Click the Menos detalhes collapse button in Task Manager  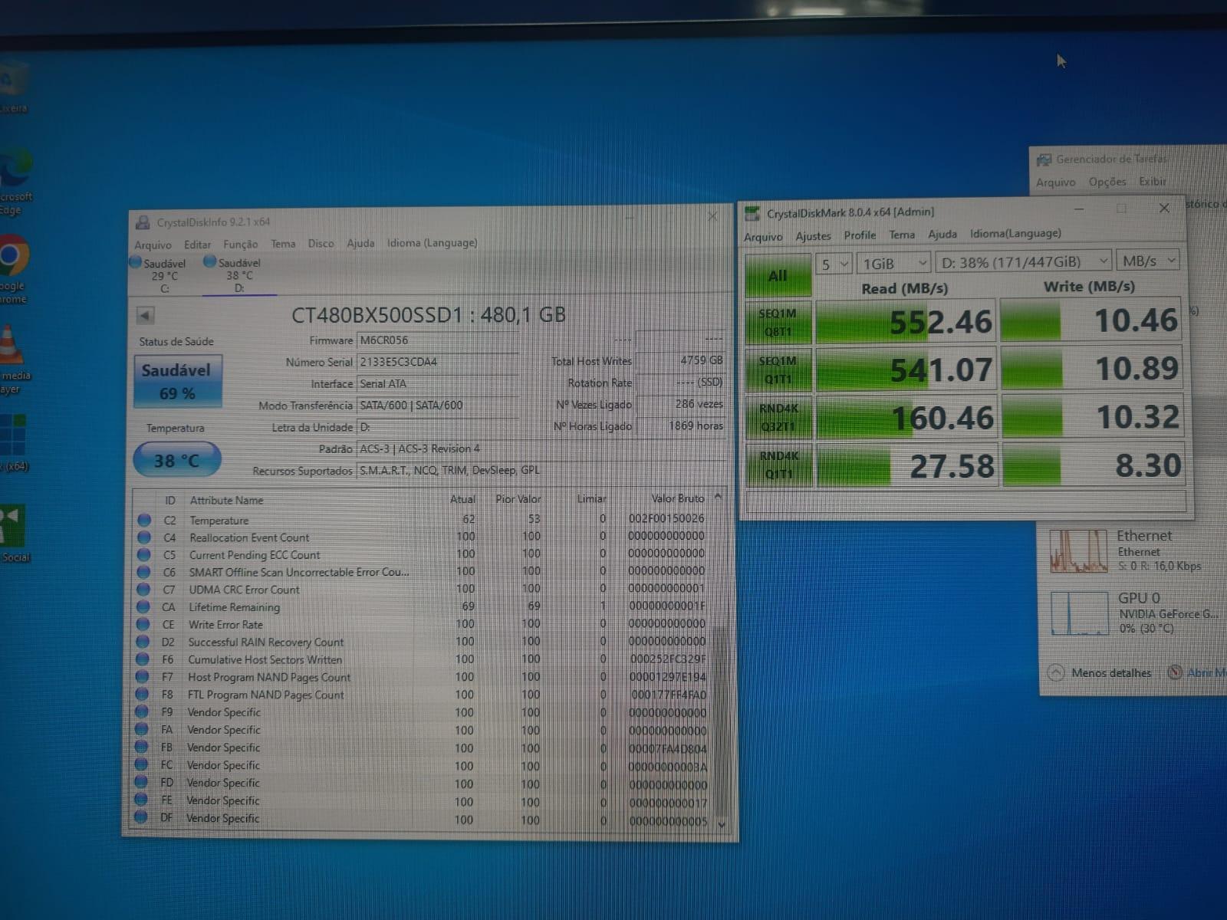click(1100, 673)
